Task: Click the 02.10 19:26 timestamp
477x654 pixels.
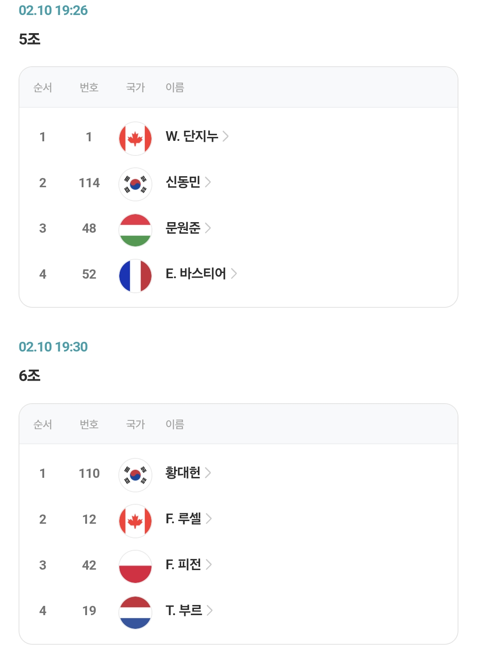Action: (53, 10)
